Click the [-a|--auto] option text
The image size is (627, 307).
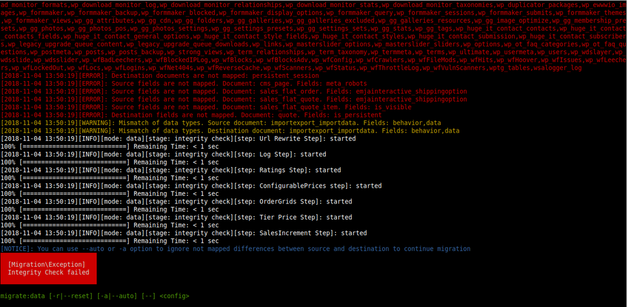117,296
